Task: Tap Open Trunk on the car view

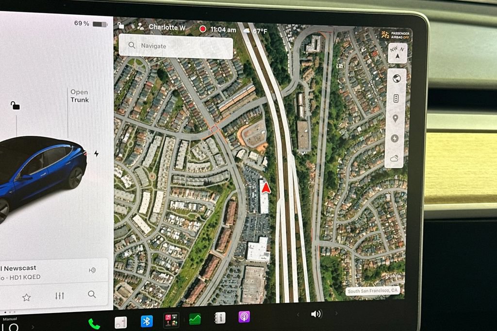Action: pos(79,96)
